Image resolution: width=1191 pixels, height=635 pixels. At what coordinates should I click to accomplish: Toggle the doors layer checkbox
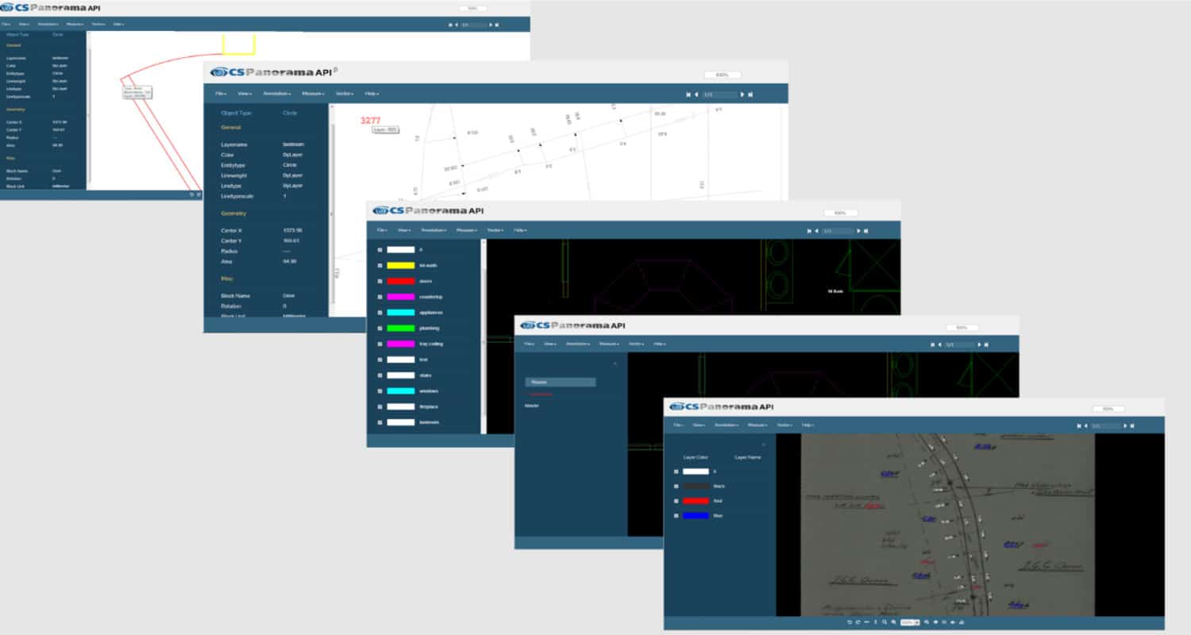pyautogui.click(x=380, y=281)
